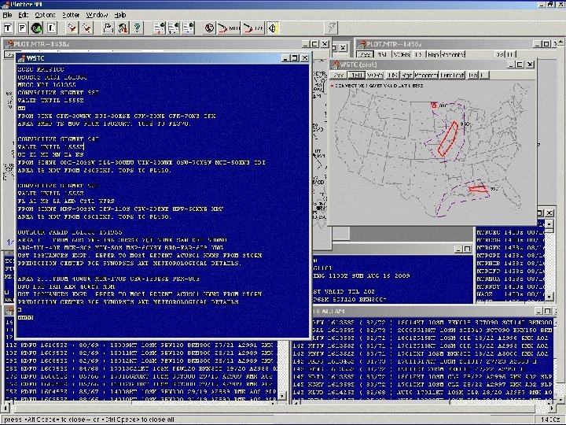Image resolution: width=566 pixels, height=425 pixels.
Task: Open the File menu
Action: click(x=7, y=15)
